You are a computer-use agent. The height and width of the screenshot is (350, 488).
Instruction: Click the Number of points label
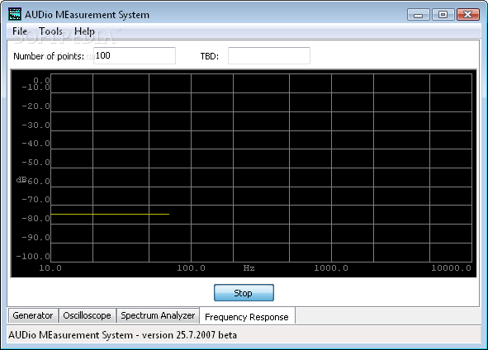pos(49,56)
